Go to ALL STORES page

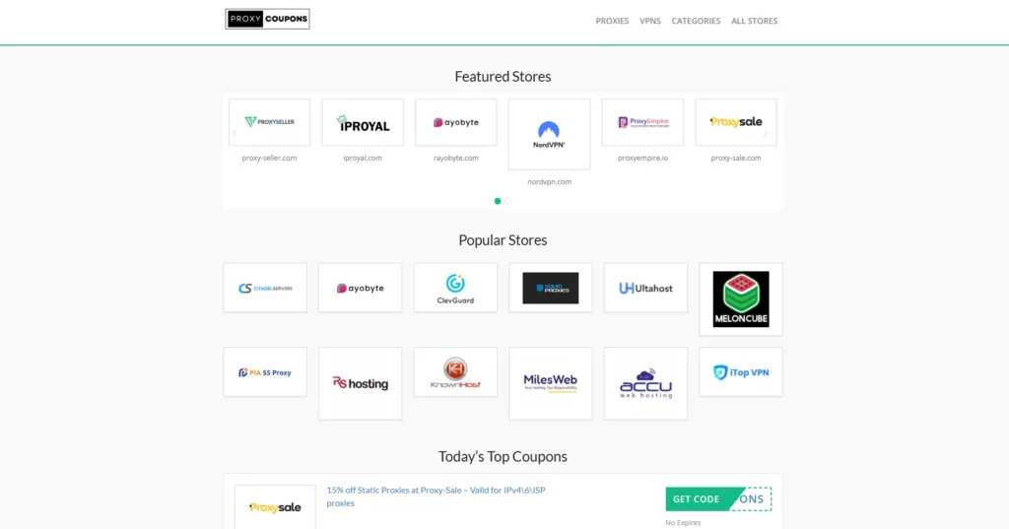[754, 21]
